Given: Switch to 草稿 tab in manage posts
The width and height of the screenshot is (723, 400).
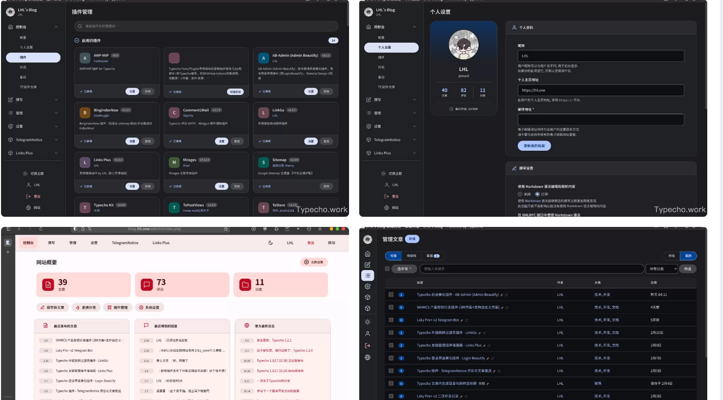Looking at the screenshot, I should 433,256.
